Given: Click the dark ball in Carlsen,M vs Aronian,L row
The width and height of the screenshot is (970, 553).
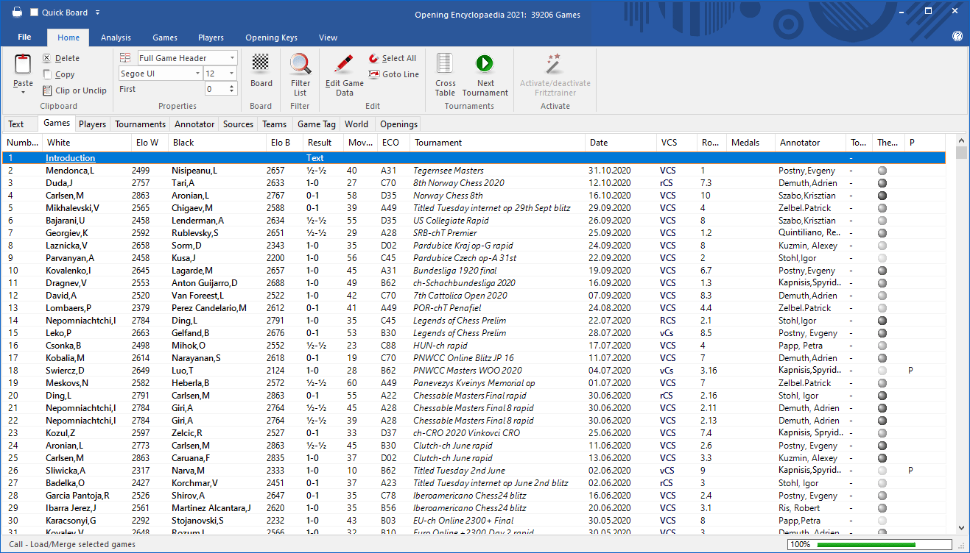Looking at the screenshot, I should click(x=882, y=196).
